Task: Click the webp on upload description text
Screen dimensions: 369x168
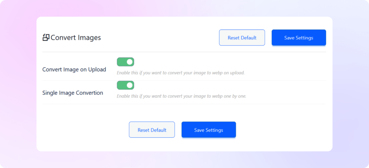Action: click(x=181, y=73)
